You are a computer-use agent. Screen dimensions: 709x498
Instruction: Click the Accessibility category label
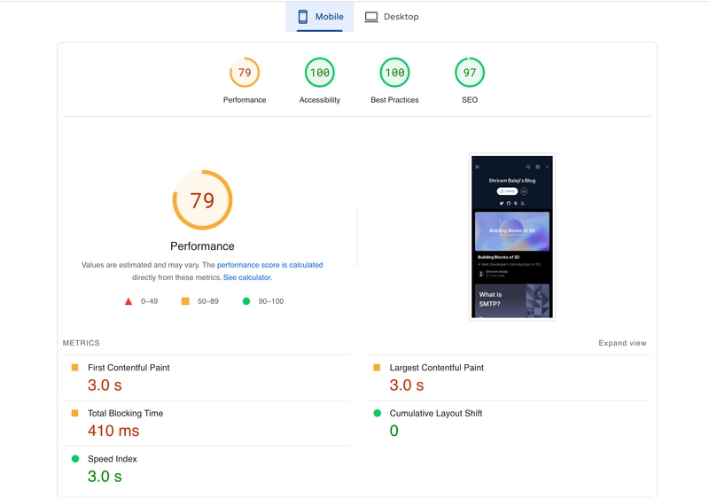pyautogui.click(x=320, y=100)
